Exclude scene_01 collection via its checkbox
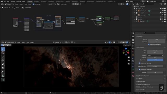The image size is (167, 94). 161,9
